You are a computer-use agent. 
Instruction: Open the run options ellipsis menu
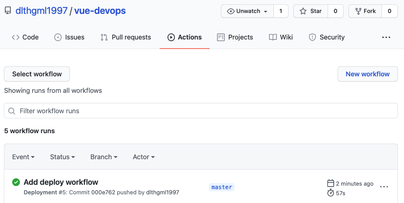coord(384,187)
